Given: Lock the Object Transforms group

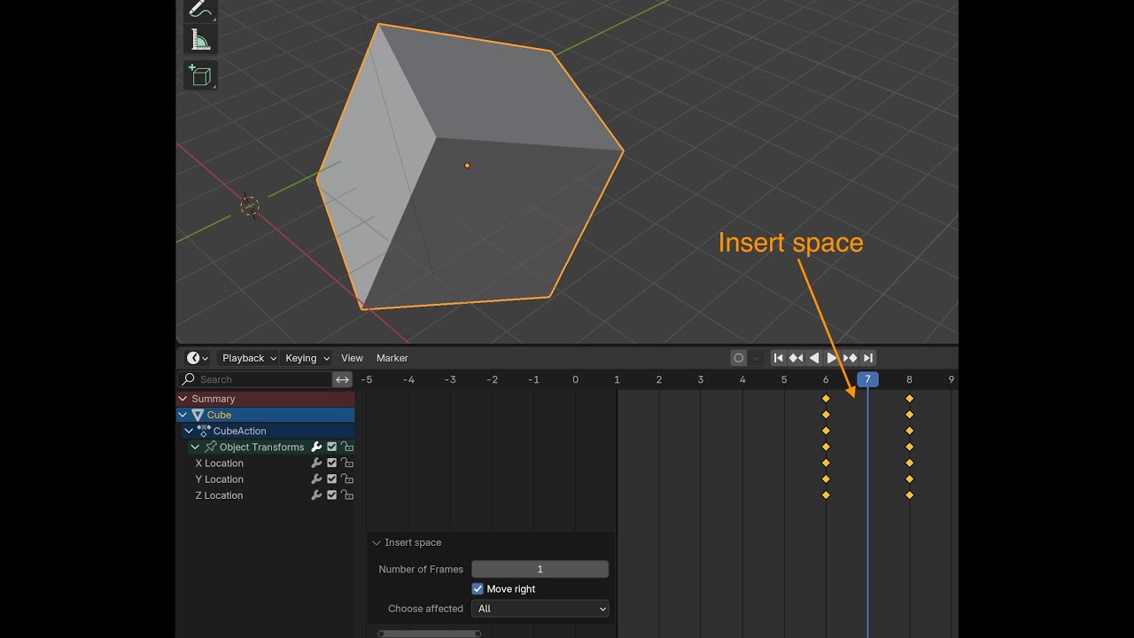Looking at the screenshot, I should coord(347,447).
